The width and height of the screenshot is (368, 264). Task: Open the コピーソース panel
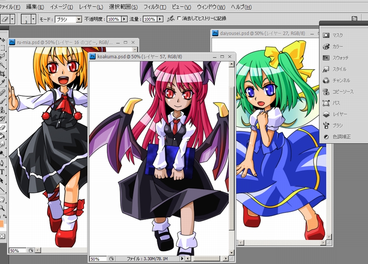pos(338,91)
